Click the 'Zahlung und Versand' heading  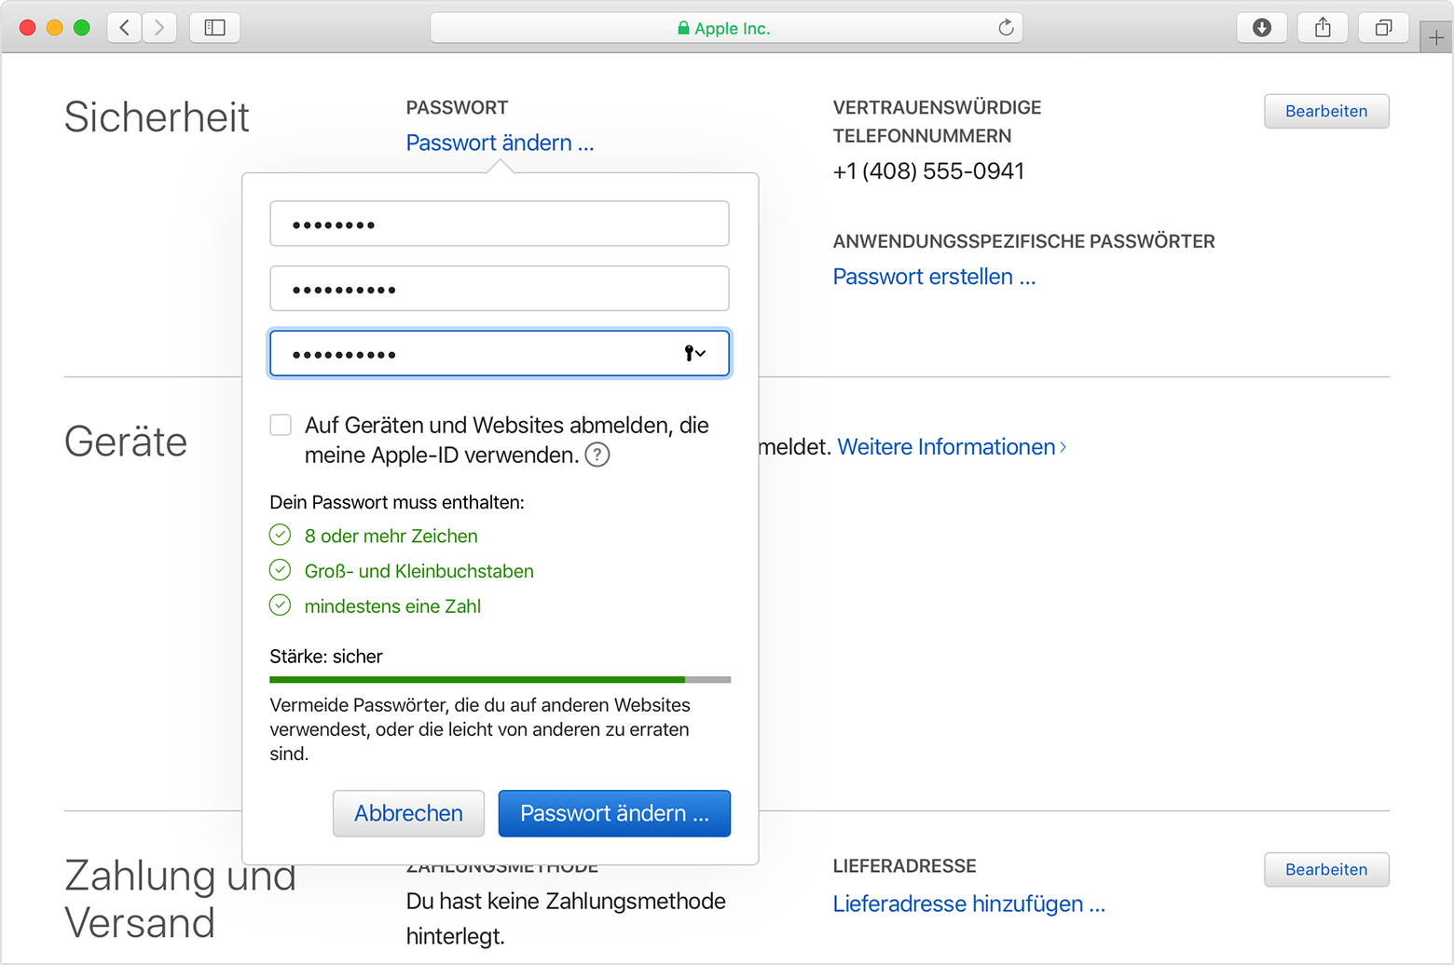tap(180, 900)
